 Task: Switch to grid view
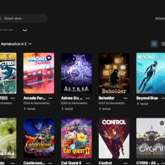tap(154, 44)
